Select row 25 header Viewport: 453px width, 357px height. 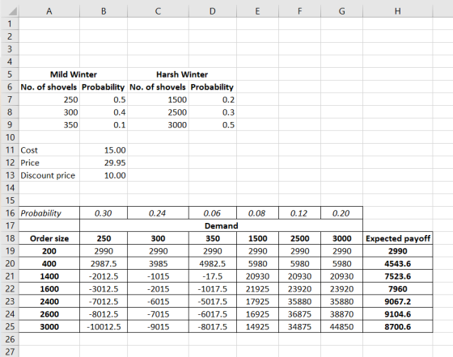10,327
